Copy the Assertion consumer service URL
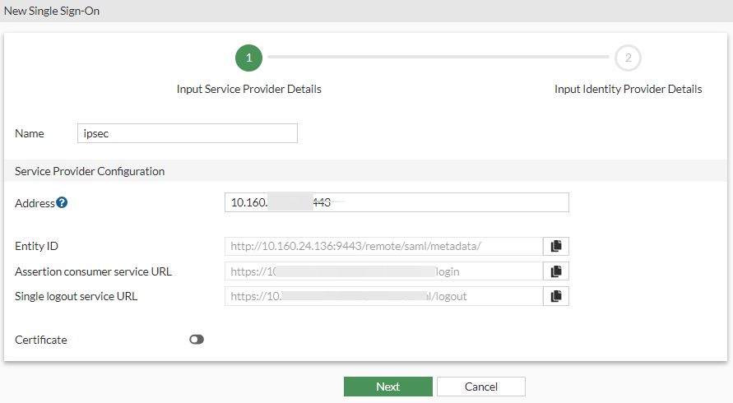The height and width of the screenshot is (403, 733). click(x=555, y=271)
